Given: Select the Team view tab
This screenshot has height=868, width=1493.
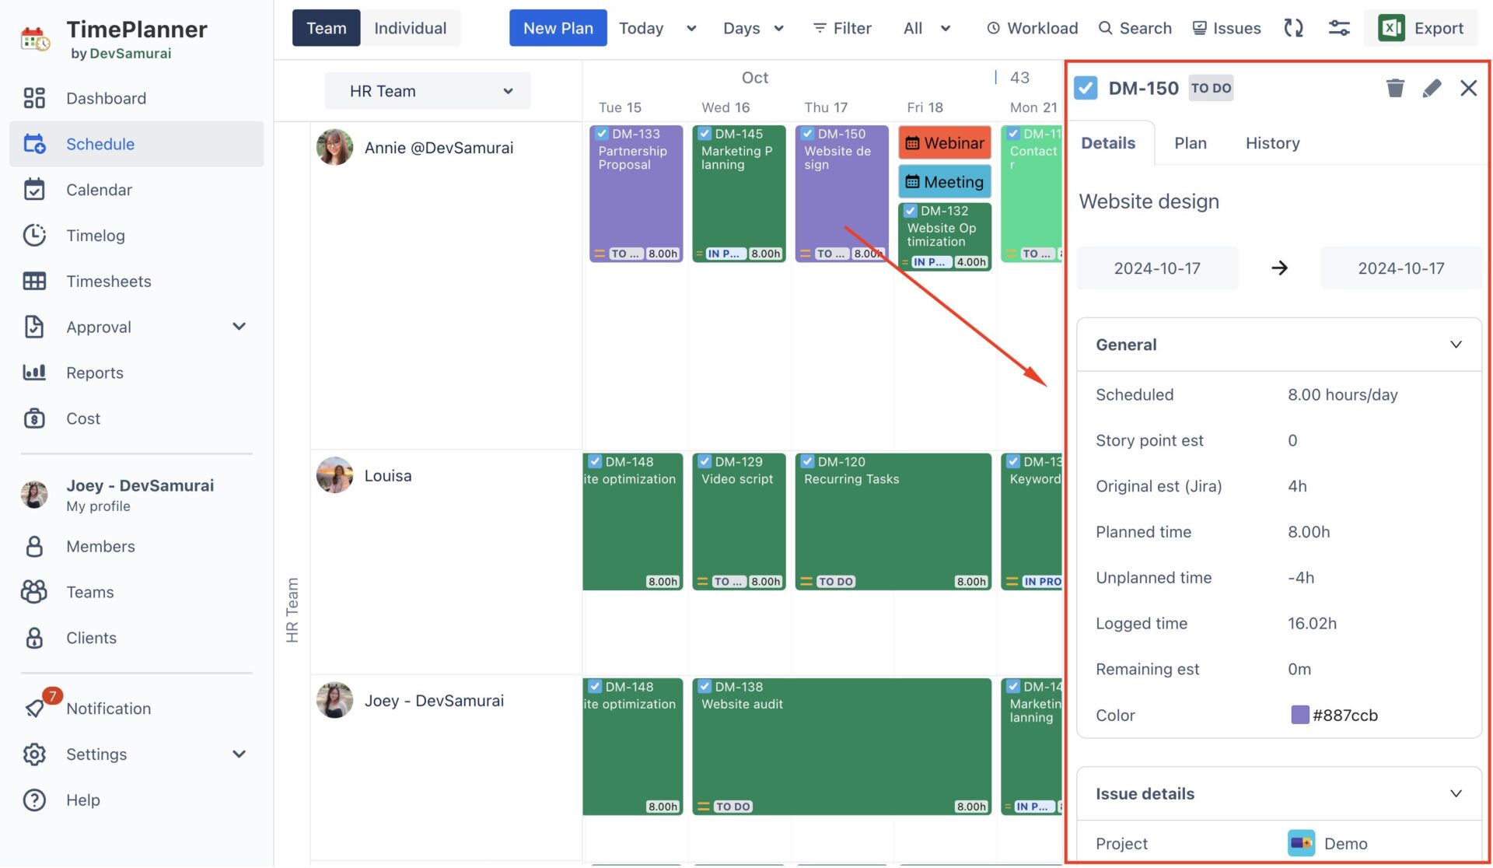Looking at the screenshot, I should pos(327,28).
